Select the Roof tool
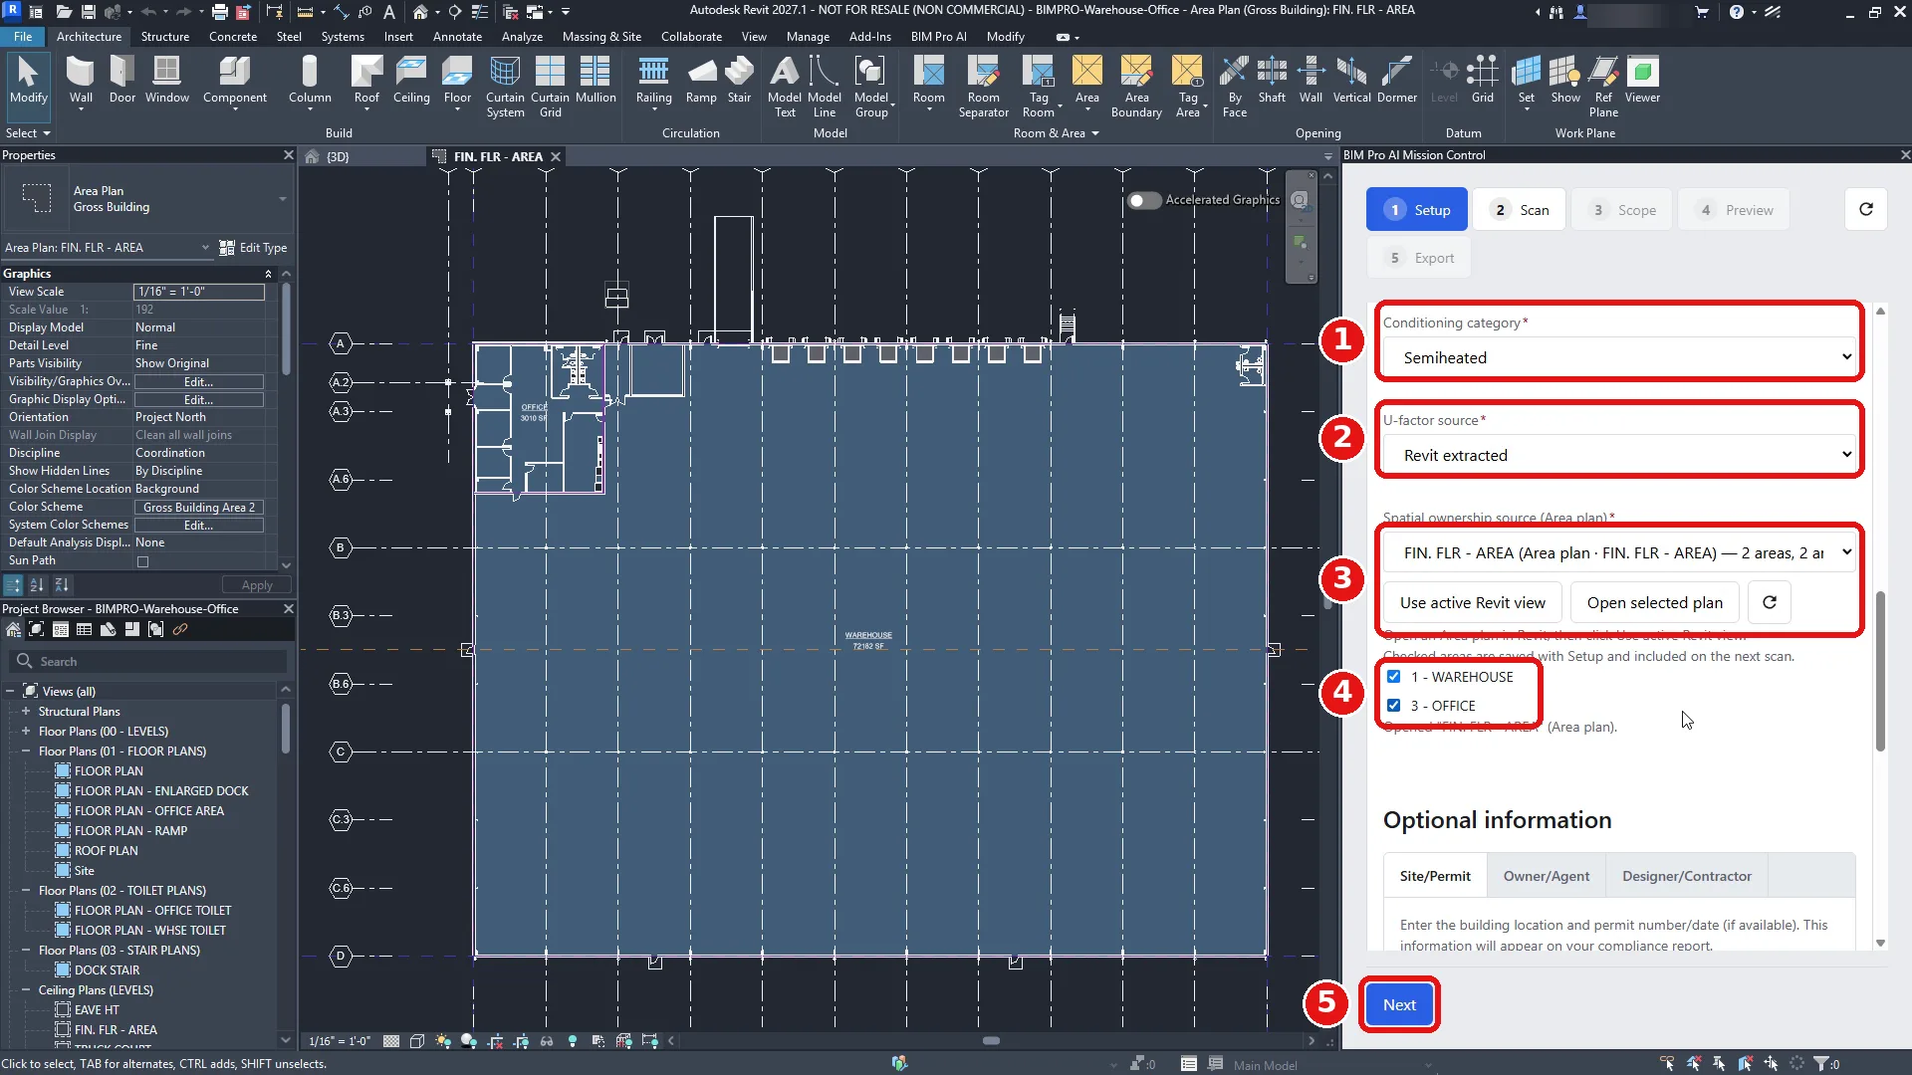Image resolution: width=1912 pixels, height=1075 pixels. [x=366, y=80]
